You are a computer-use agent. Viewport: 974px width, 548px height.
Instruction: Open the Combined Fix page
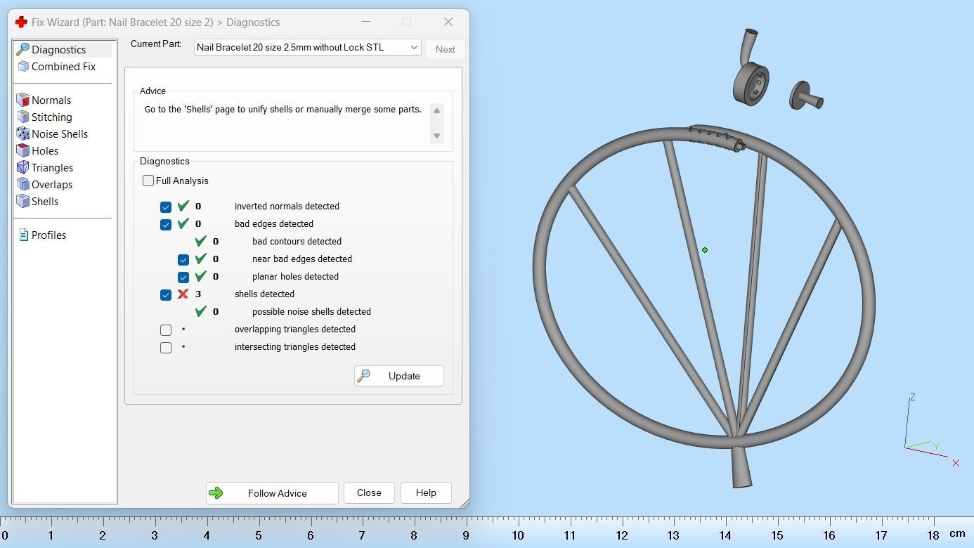[63, 66]
